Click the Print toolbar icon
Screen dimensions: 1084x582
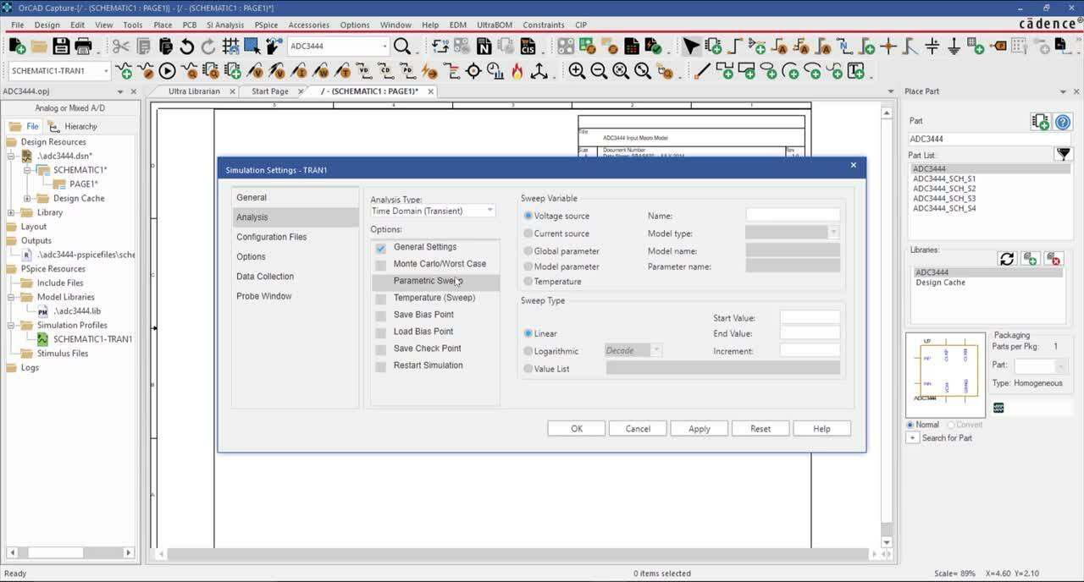84,46
